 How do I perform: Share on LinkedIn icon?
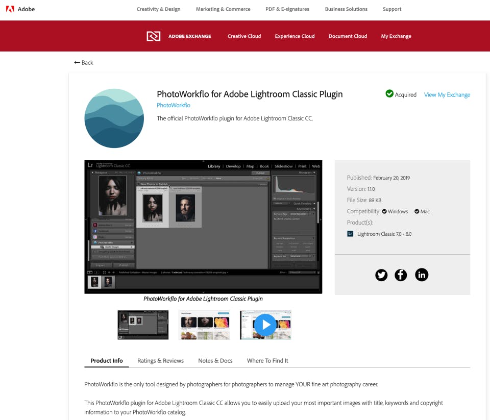(422, 275)
